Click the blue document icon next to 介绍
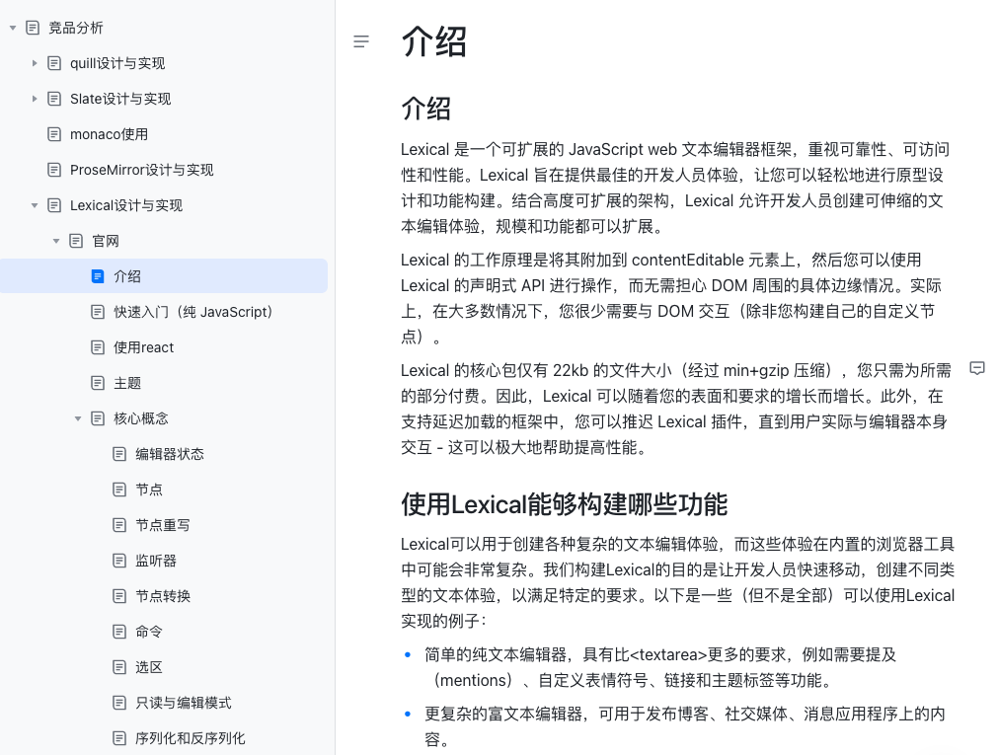The height and width of the screenshot is (755, 998). (x=98, y=276)
